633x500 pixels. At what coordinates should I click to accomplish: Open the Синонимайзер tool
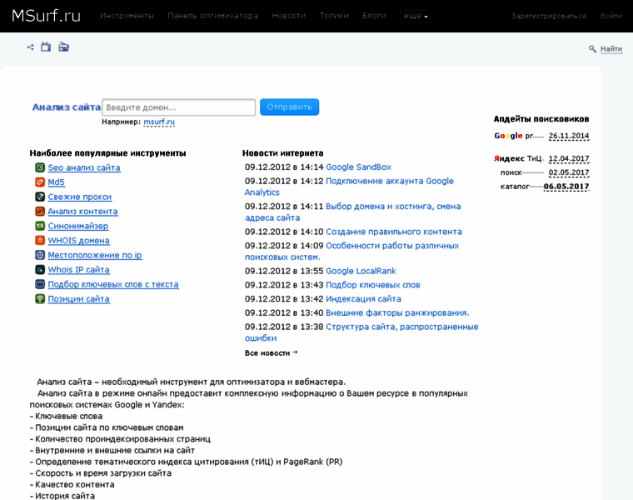78,226
